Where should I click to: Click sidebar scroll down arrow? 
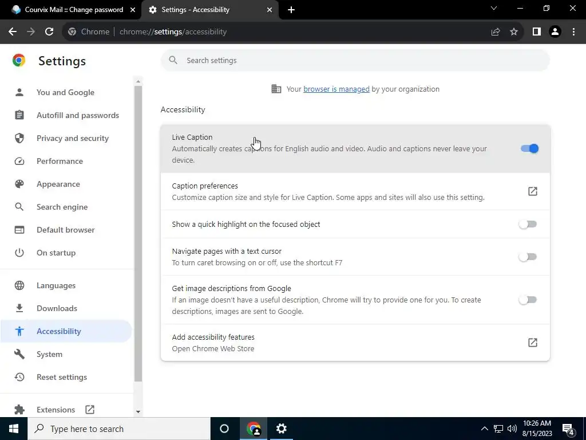click(x=138, y=411)
